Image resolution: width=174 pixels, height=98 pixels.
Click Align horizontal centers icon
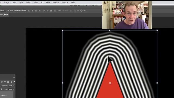[x=32, y=11]
